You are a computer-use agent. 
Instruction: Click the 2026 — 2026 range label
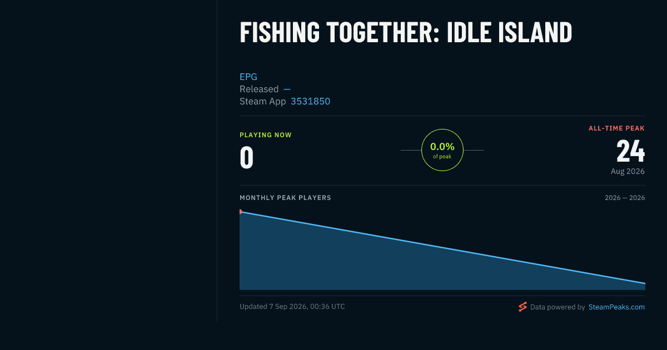coord(625,198)
